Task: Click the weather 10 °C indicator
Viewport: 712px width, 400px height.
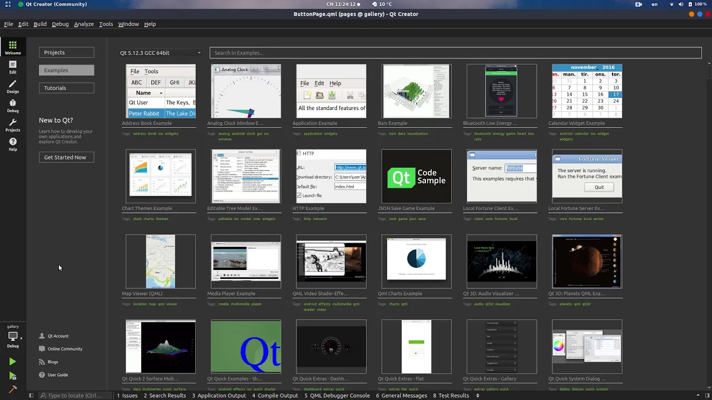Action: click(x=381, y=4)
